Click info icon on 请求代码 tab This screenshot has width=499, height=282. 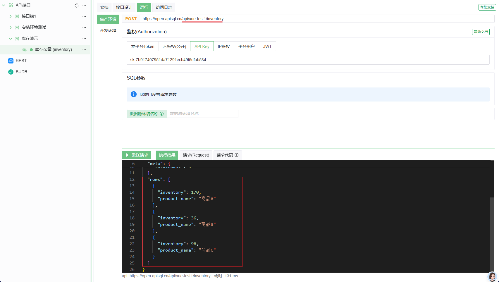(x=237, y=155)
